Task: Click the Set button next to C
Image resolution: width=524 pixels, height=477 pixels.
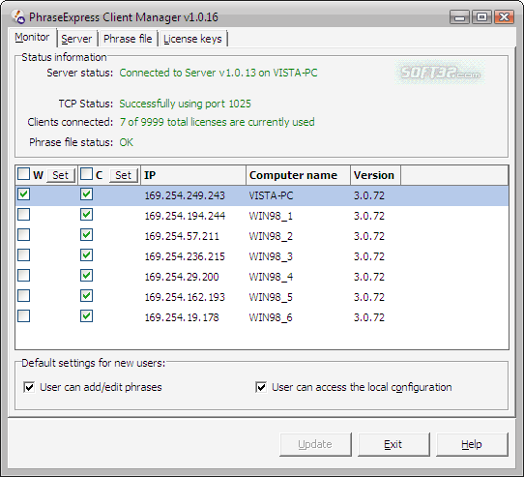Action: [x=124, y=175]
